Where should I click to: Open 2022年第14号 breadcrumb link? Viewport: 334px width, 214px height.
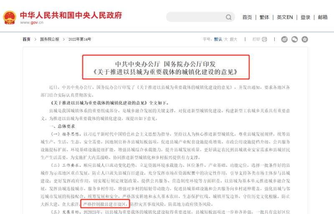(x=80, y=39)
